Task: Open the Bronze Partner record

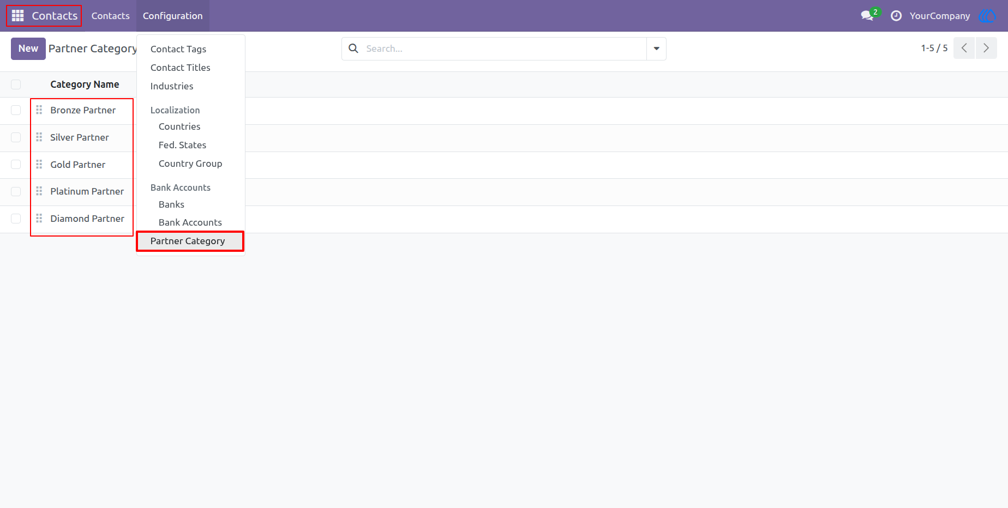Action: pos(83,110)
